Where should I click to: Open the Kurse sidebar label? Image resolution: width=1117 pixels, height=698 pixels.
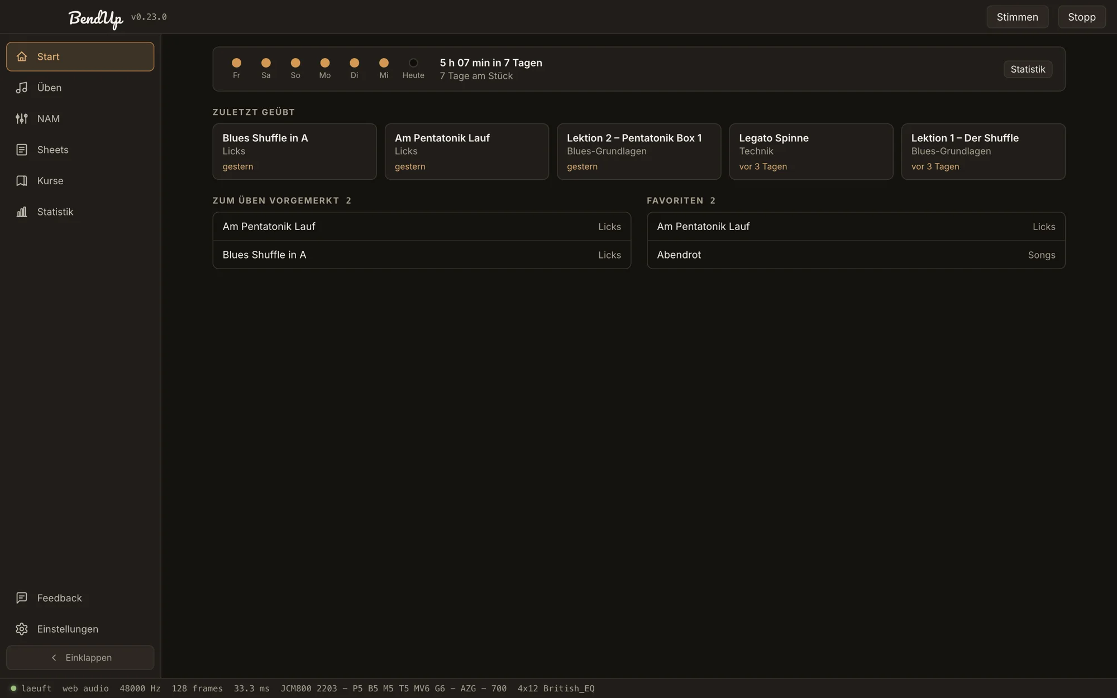coord(50,181)
